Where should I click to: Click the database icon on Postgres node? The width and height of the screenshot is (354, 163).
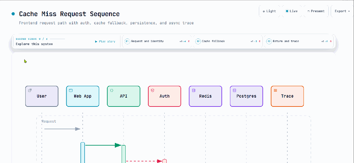point(234,90)
